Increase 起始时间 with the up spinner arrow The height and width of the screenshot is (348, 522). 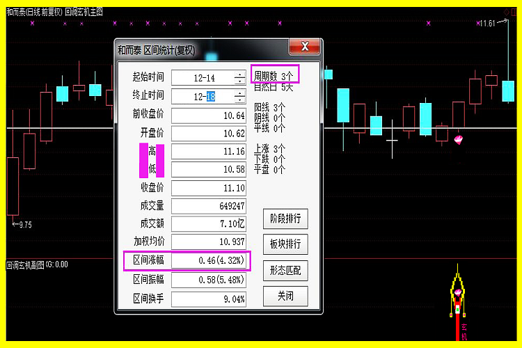239,74
